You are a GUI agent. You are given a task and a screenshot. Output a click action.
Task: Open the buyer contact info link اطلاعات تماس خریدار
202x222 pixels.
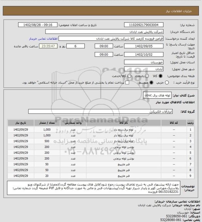43,39
